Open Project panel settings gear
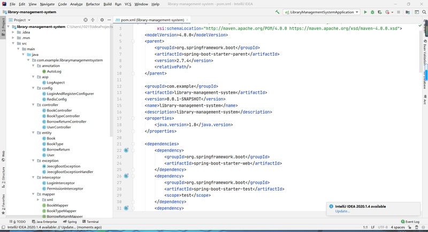428x232 pixels. pos(102,20)
